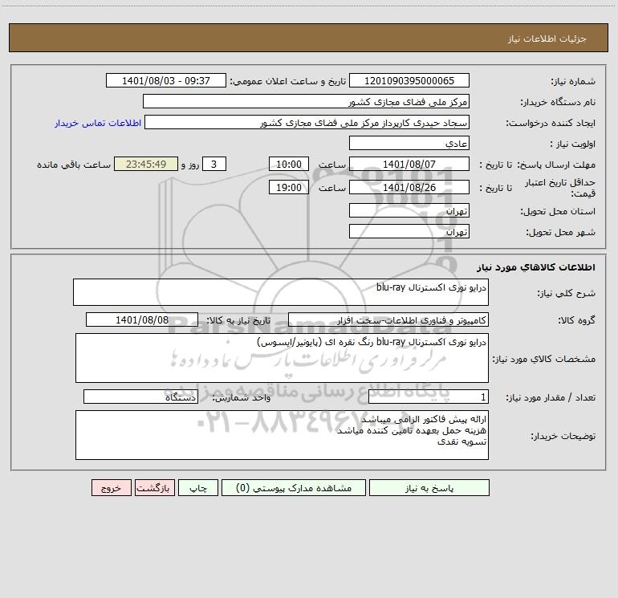Click goods group field 'کامپیوتر و فناوری اطلاعات'

click(x=388, y=319)
